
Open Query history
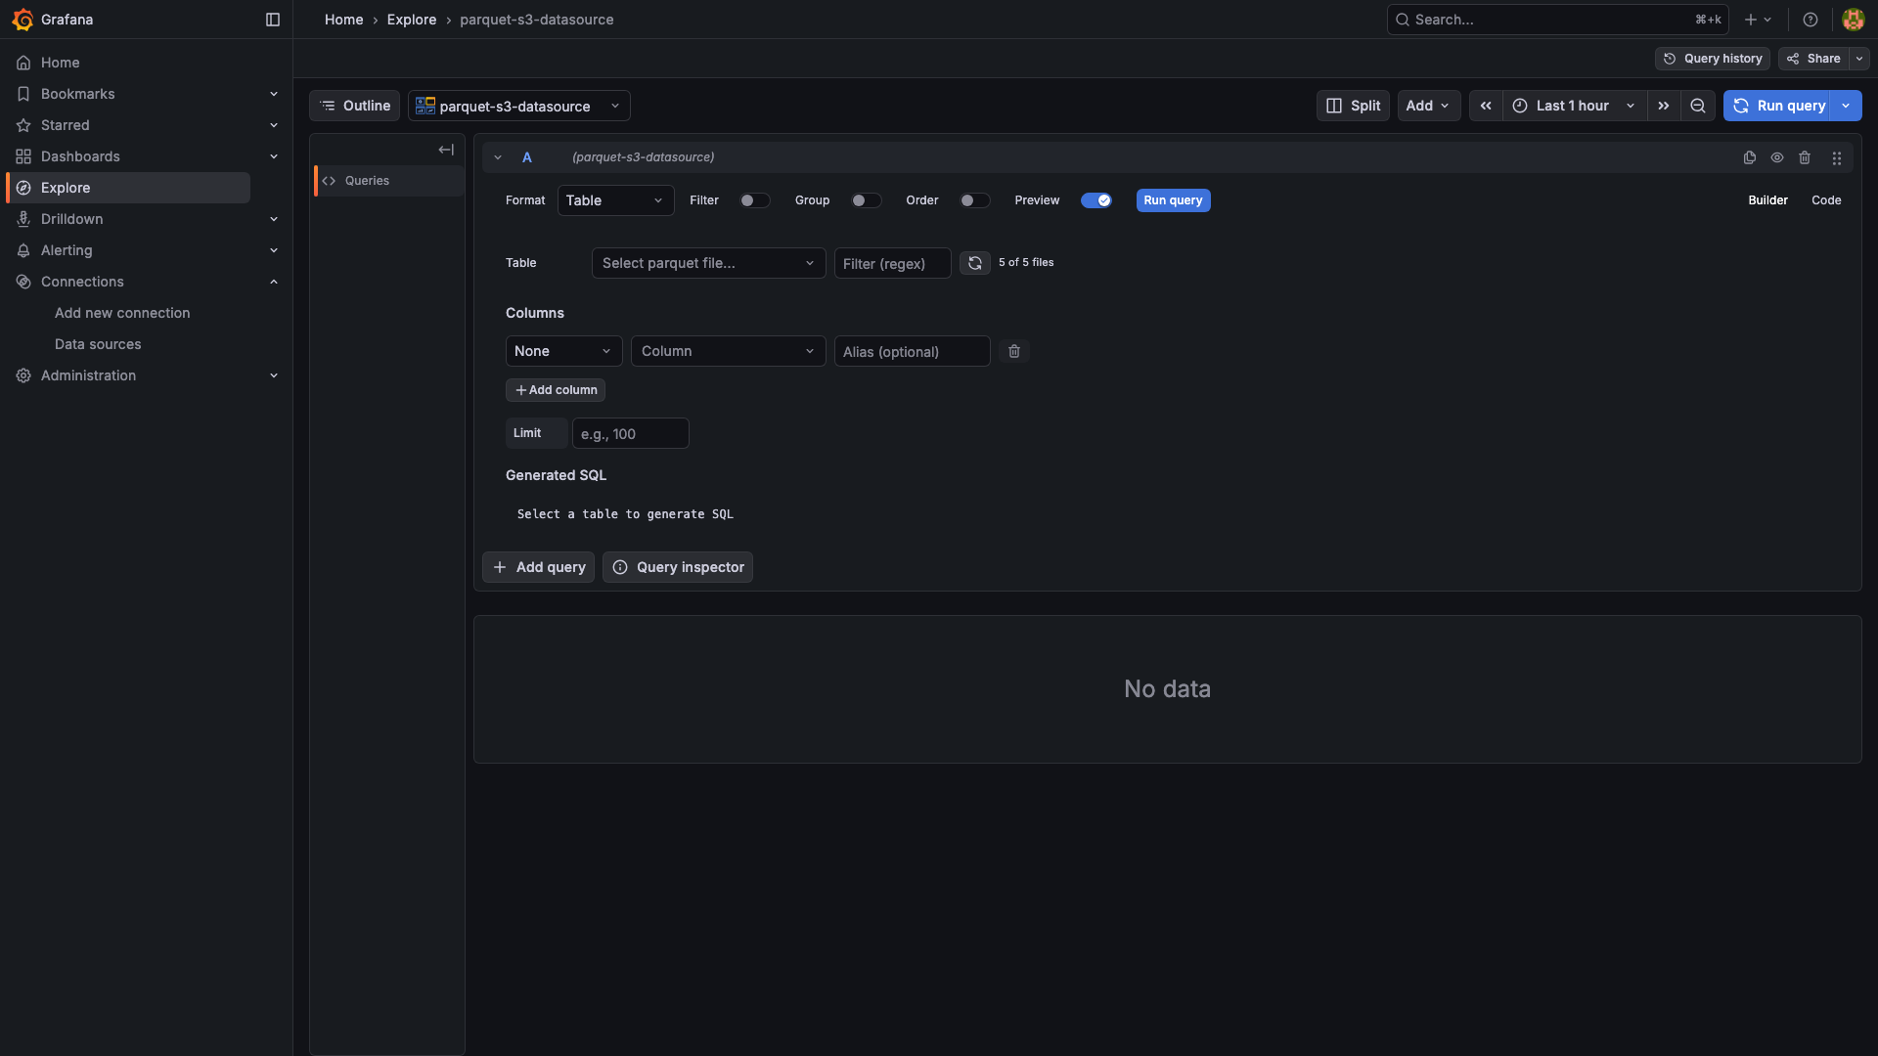(1713, 59)
